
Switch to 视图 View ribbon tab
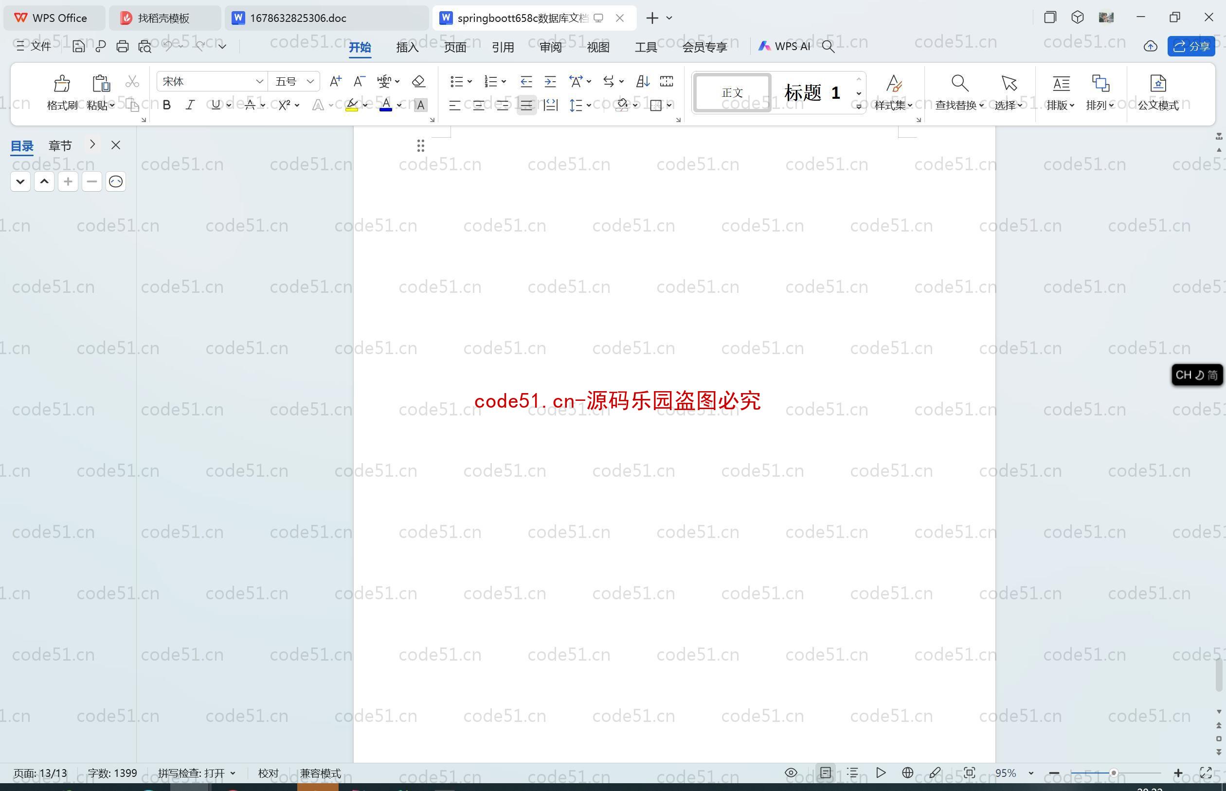coord(598,46)
